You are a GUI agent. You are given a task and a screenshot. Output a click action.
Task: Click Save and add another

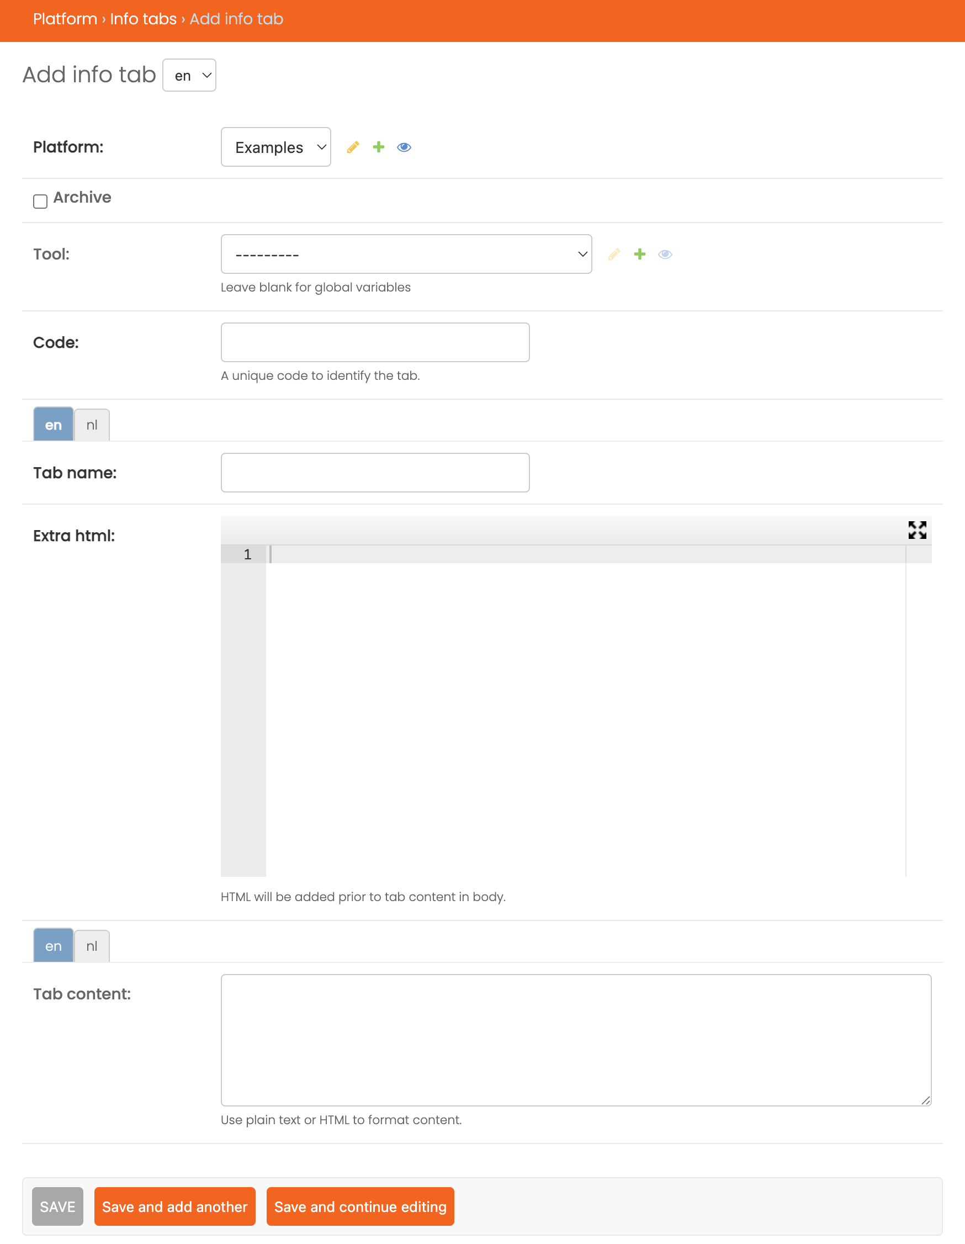coord(175,1206)
